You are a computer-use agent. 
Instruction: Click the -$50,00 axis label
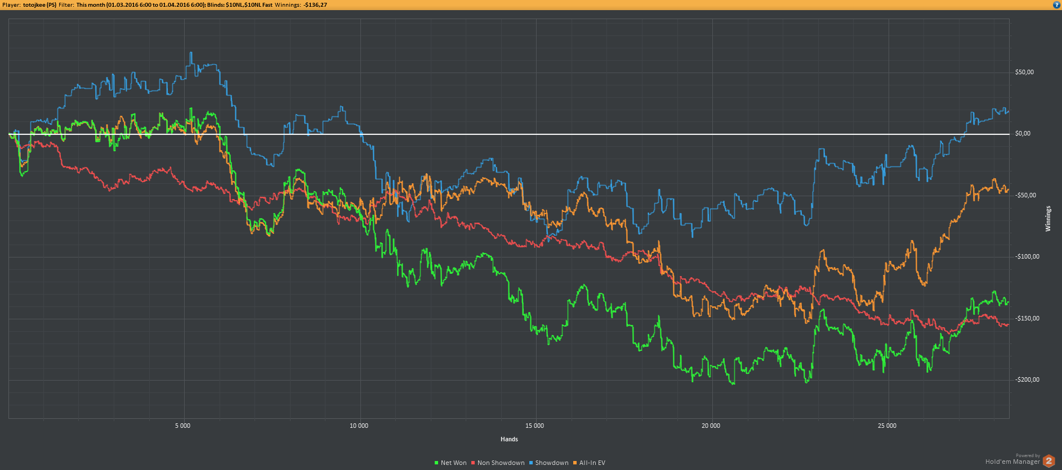[x=1025, y=195]
